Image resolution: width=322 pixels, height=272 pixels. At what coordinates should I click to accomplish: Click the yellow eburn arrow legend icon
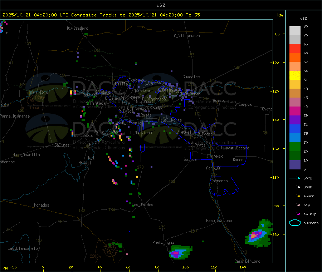(295, 196)
